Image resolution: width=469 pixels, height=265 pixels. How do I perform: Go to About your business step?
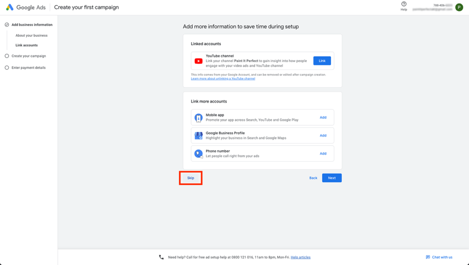click(x=31, y=35)
